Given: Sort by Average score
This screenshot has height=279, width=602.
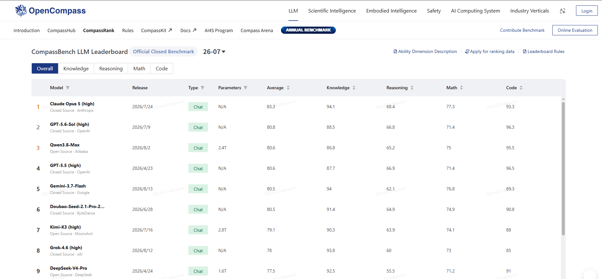Looking at the screenshot, I should (x=288, y=88).
